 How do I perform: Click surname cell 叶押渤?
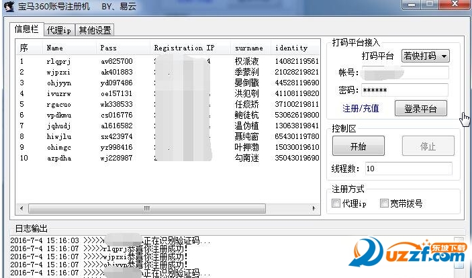point(246,147)
